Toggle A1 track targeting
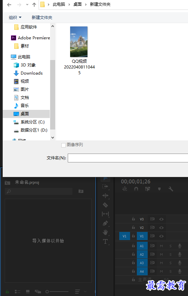Image resolution: width=188 pixels, height=296 pixels. tap(142, 246)
